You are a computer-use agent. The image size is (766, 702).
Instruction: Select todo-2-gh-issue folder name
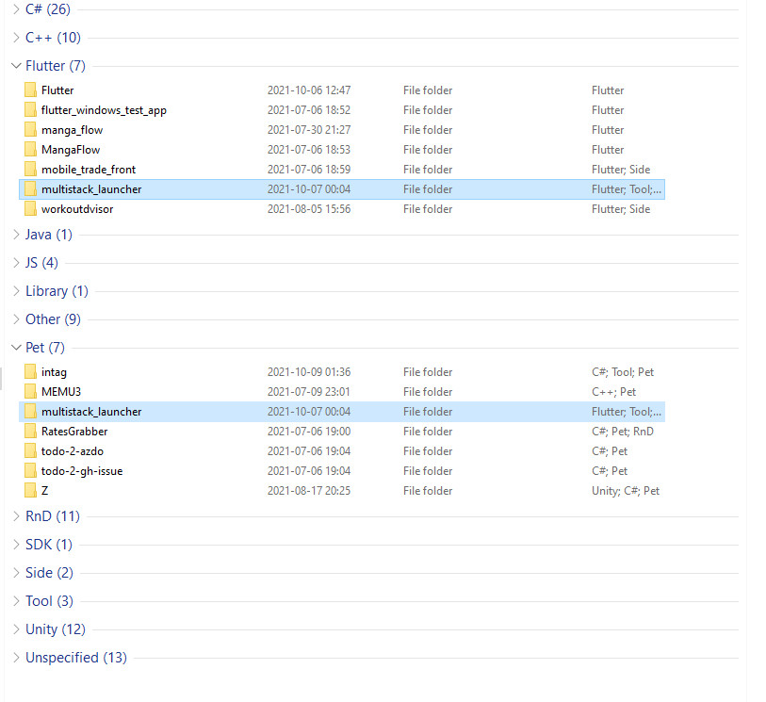[82, 471]
